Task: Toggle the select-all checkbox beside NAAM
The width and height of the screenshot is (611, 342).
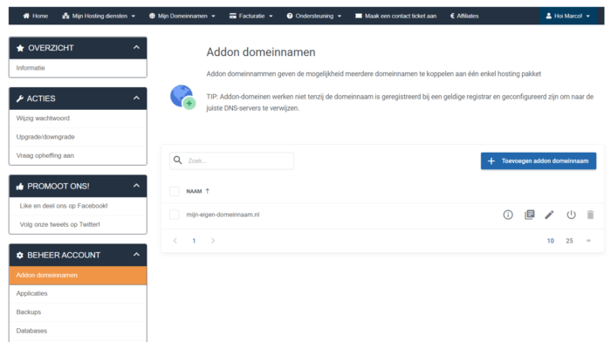Action: click(175, 191)
